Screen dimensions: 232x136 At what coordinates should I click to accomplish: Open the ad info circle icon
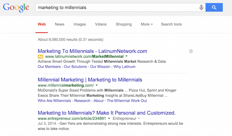191,51
